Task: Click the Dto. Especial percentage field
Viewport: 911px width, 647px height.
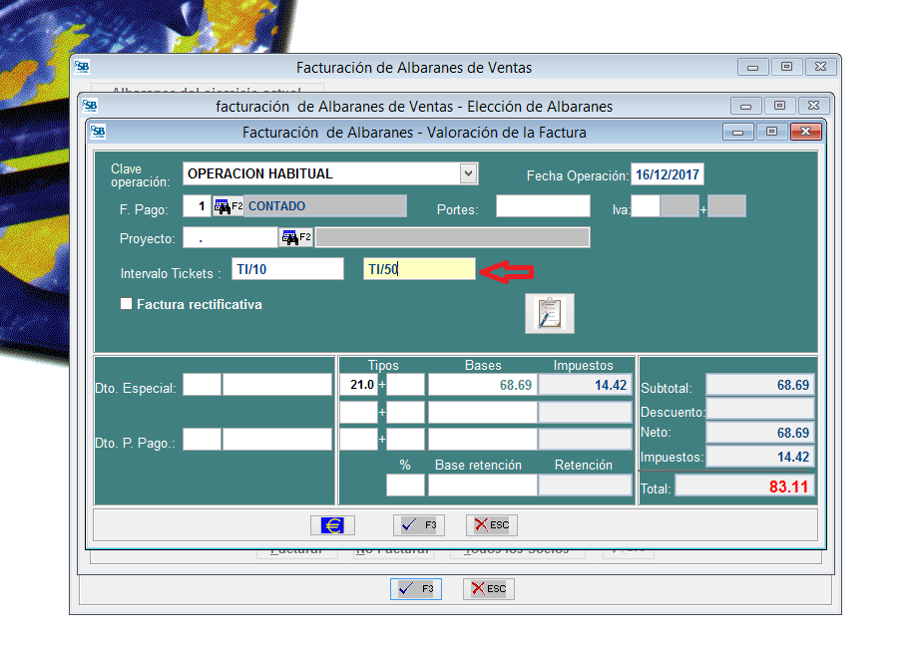Action: (202, 385)
